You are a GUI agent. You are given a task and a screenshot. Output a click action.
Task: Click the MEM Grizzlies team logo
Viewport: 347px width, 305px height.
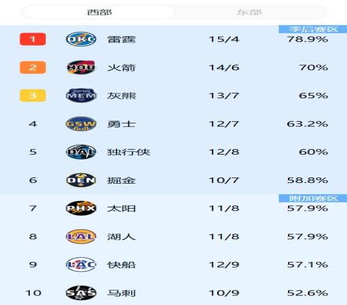point(81,96)
